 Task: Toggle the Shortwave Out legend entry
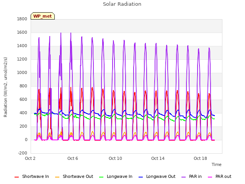(x=74, y=176)
